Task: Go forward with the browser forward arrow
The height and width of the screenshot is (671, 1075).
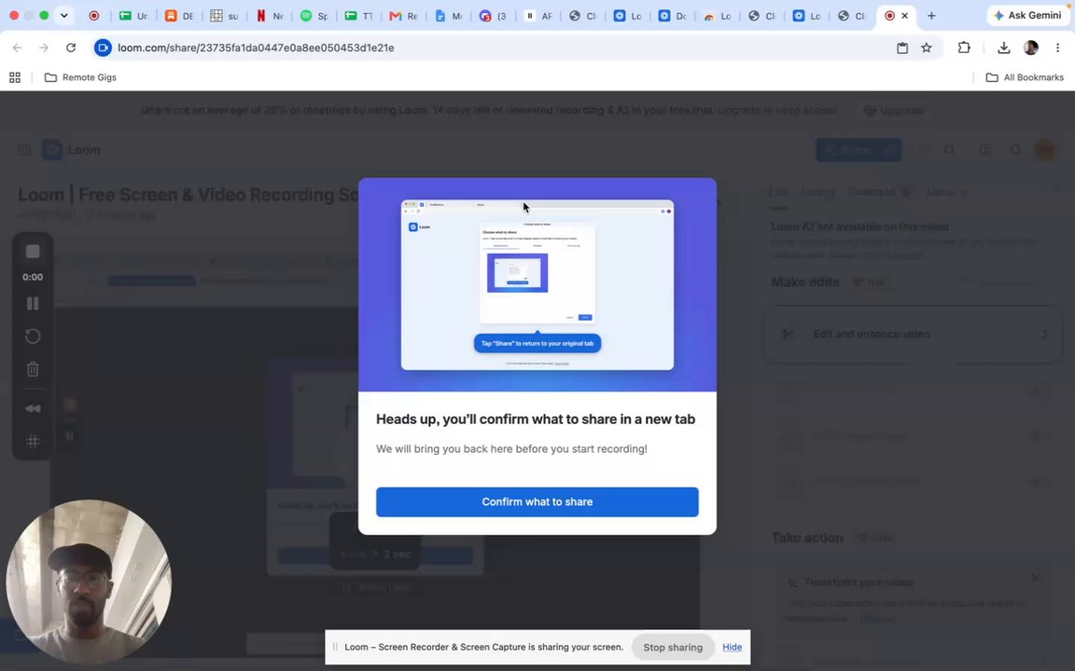Action: point(44,48)
